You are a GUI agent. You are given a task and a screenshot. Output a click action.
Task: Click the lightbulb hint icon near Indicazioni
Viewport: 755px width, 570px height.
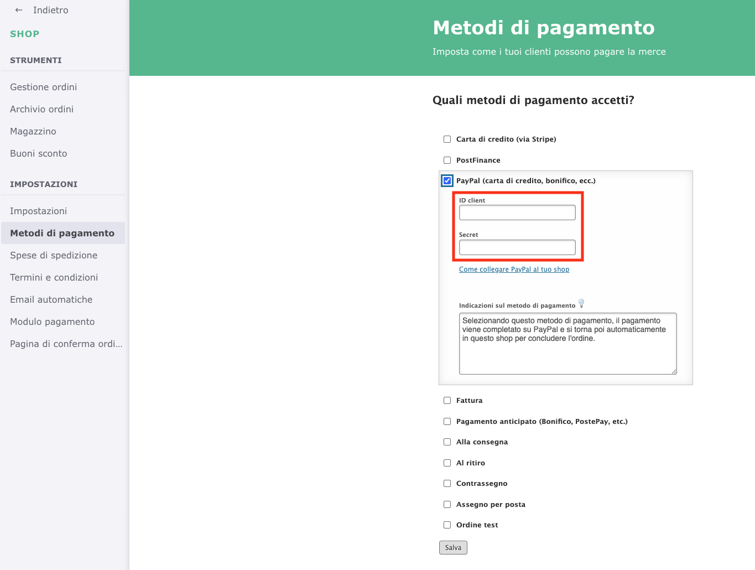pos(581,303)
